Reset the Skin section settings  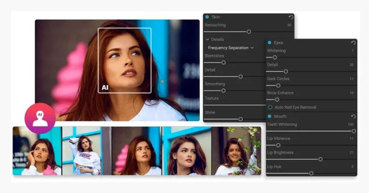[291, 17]
